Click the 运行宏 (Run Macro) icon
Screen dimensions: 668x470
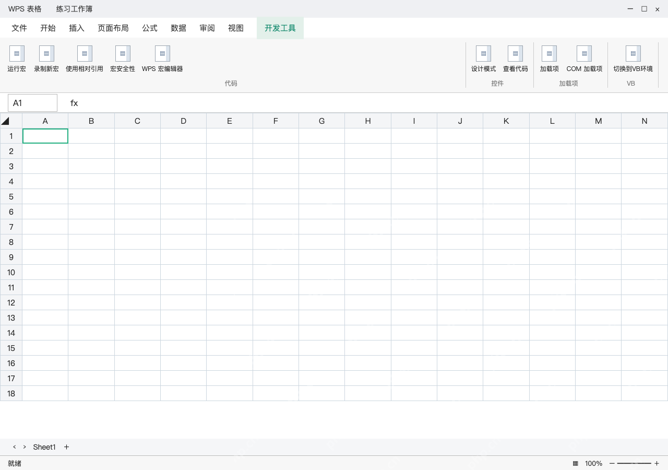[x=17, y=53]
